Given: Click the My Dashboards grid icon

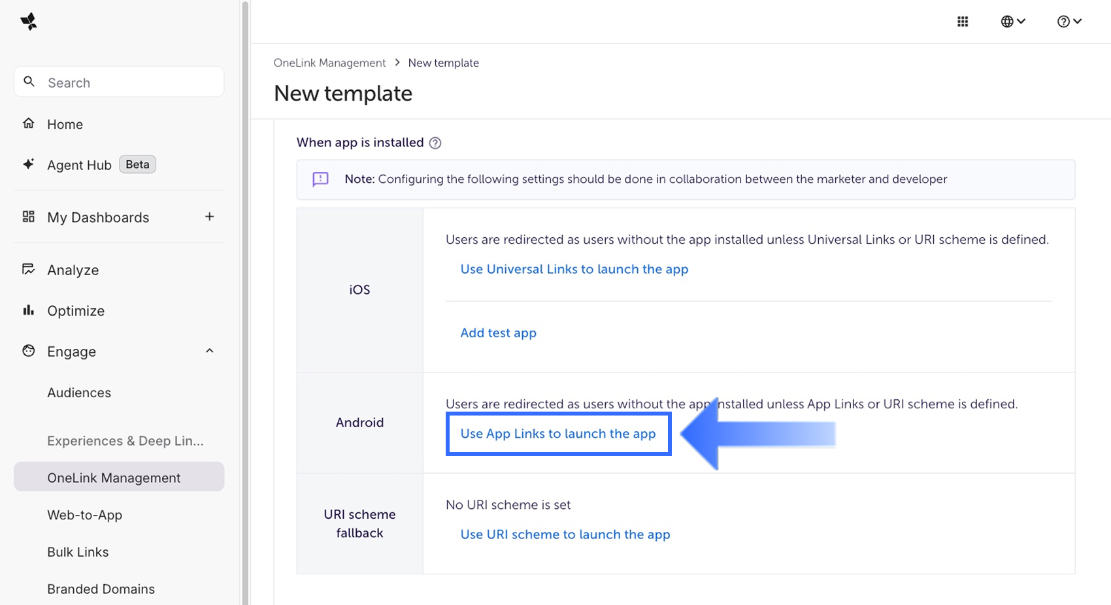Looking at the screenshot, I should click(x=28, y=217).
